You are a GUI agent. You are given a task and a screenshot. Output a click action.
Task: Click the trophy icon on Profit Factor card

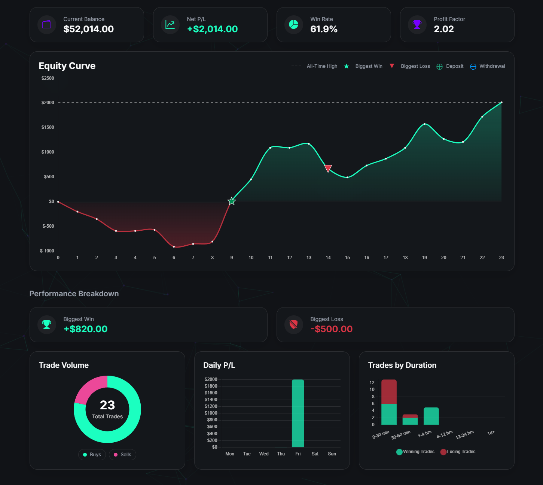417,24
